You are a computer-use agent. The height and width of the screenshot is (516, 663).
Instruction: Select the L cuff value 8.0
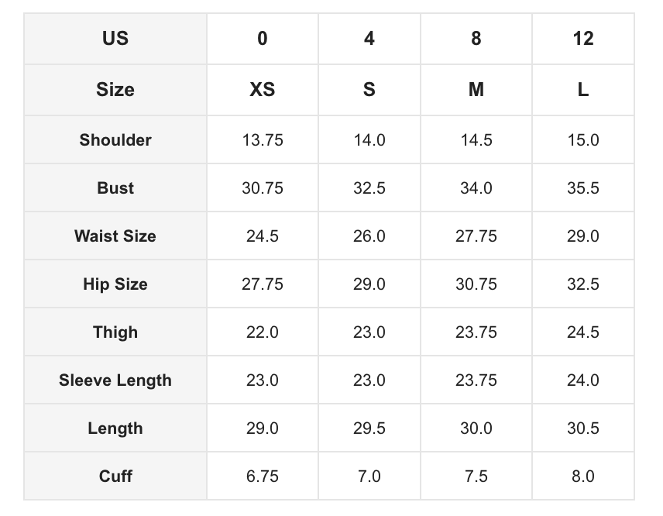[582, 476]
